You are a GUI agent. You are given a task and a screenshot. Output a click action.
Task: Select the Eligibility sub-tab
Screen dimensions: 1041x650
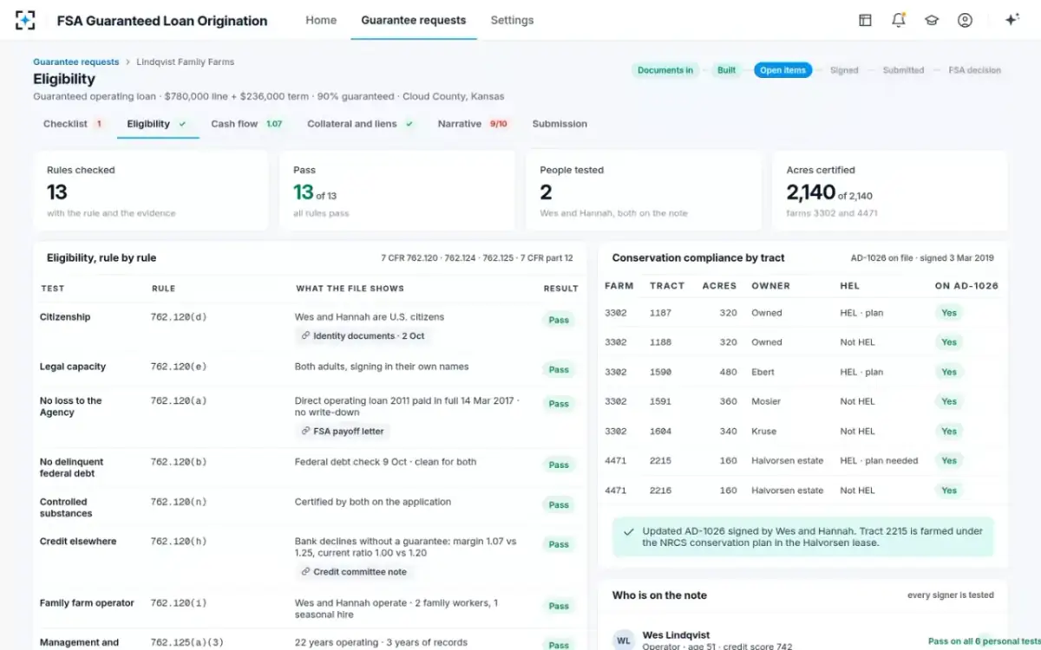point(157,124)
